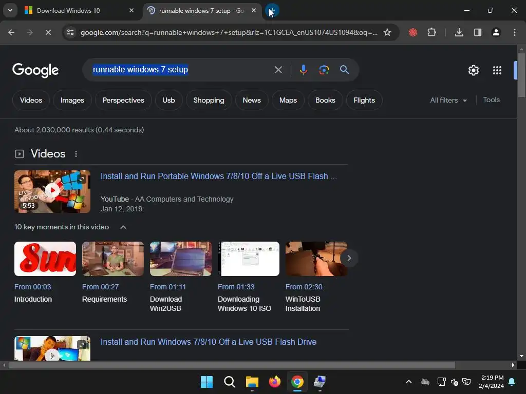Open a new tab with the plus button
Viewport: 526px width, 394px height.
click(272, 11)
